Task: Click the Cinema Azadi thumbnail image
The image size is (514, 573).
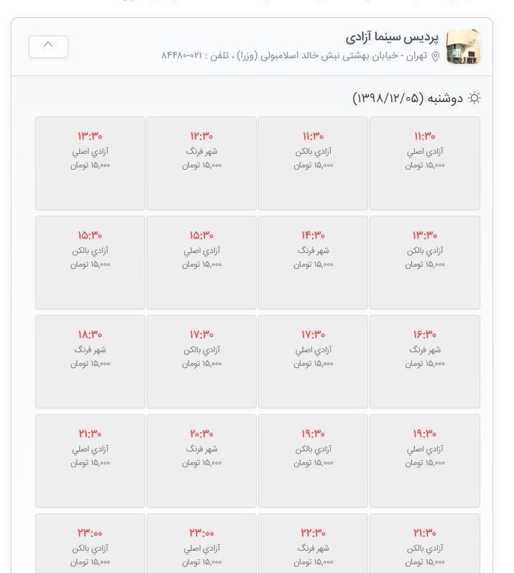Action: (463, 47)
